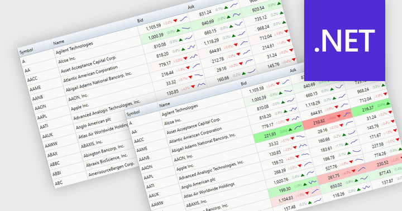Click the green up arrow beside 831.24 in back grid

click(226, 8)
